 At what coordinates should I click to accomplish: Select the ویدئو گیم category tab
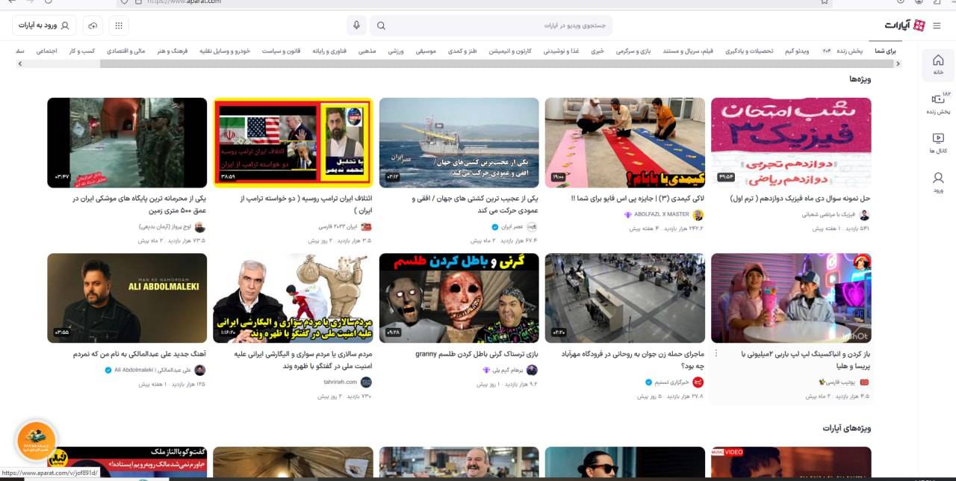797,51
